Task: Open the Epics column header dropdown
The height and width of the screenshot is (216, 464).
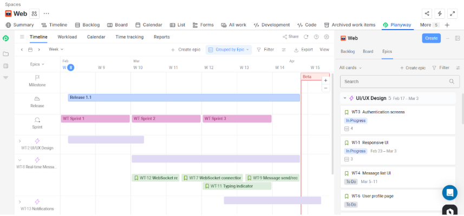Action: pyautogui.click(x=37, y=64)
